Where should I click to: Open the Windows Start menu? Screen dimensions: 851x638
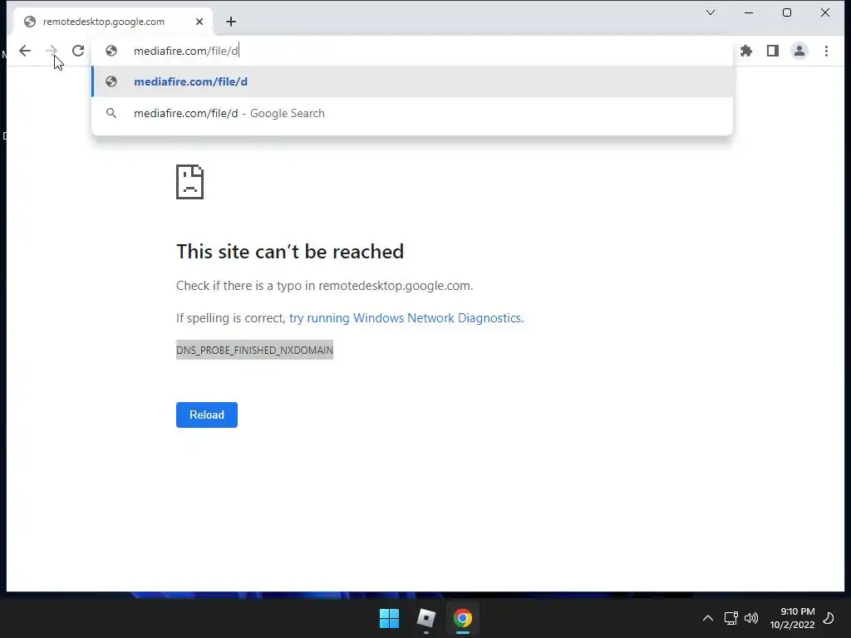(x=389, y=618)
